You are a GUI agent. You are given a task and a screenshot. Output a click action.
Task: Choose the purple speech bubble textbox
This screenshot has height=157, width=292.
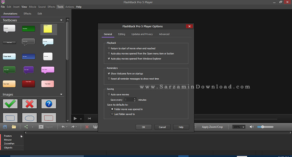point(29,70)
